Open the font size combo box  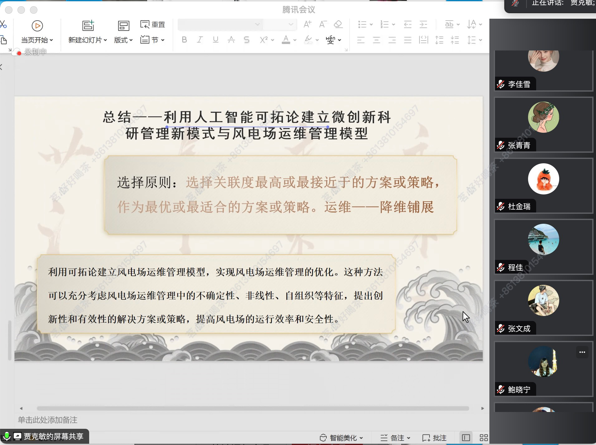tap(279, 24)
